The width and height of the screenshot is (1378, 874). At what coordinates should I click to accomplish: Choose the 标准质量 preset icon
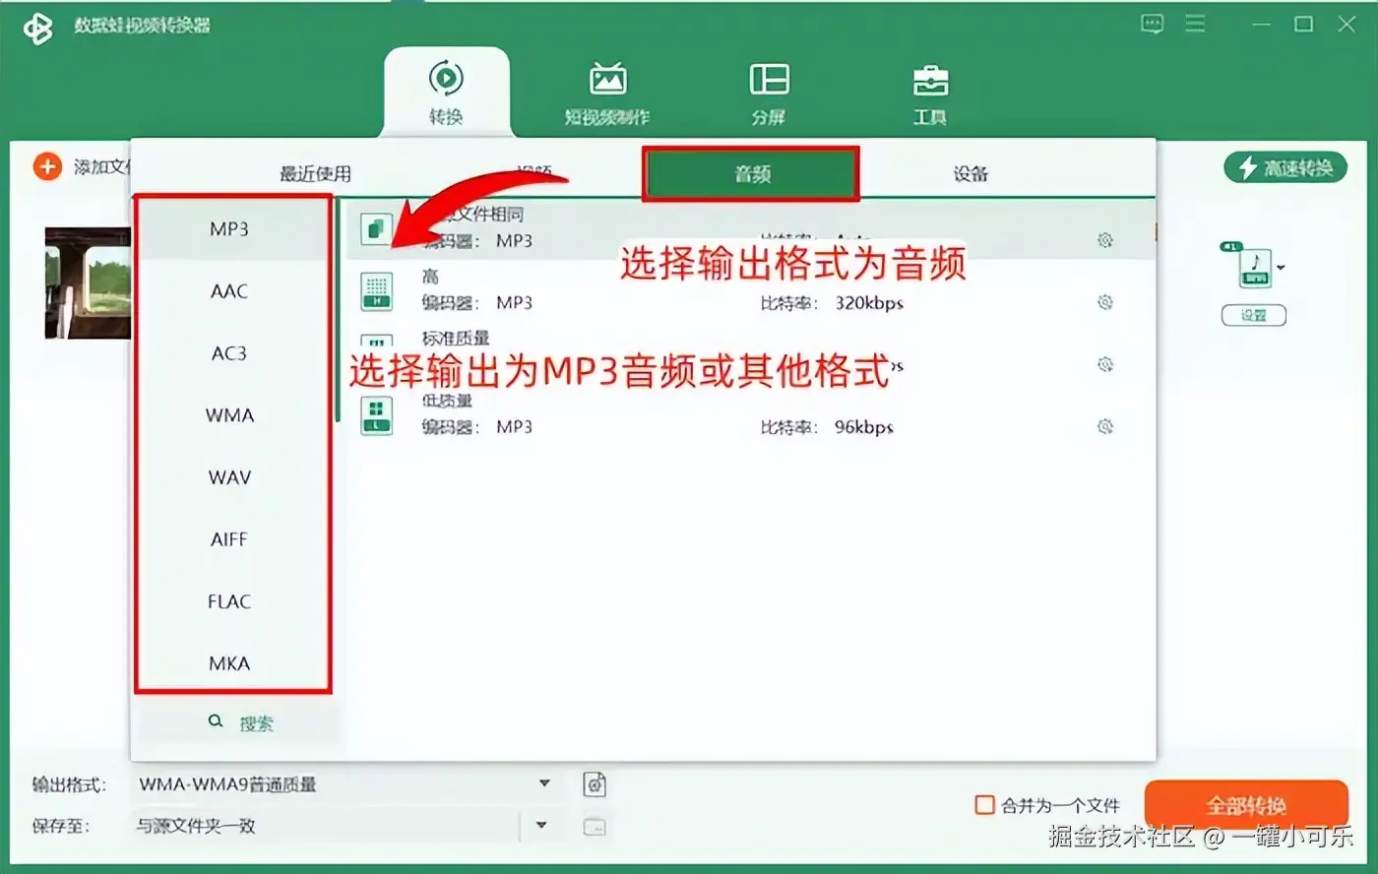(376, 344)
